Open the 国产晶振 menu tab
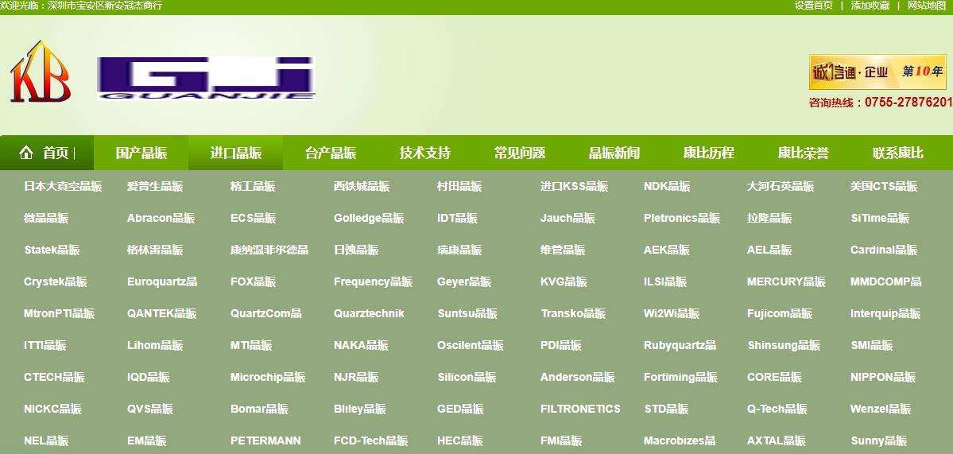Image resolution: width=953 pixels, height=454 pixels. pyautogui.click(x=141, y=153)
